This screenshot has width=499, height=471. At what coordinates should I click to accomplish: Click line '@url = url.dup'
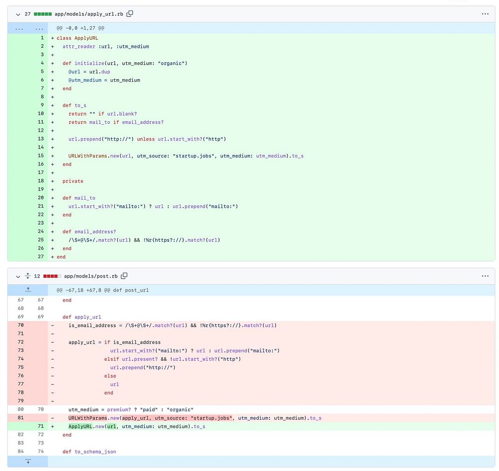pyautogui.click(x=89, y=72)
